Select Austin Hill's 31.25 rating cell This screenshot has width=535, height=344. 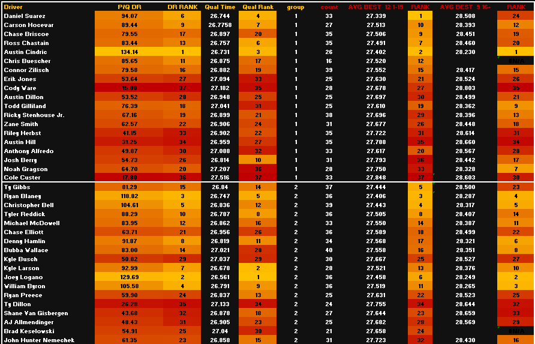(130, 142)
